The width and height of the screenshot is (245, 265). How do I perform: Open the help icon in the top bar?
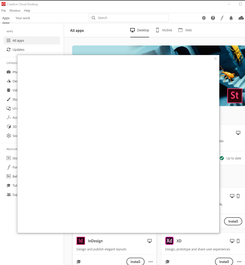point(213,18)
